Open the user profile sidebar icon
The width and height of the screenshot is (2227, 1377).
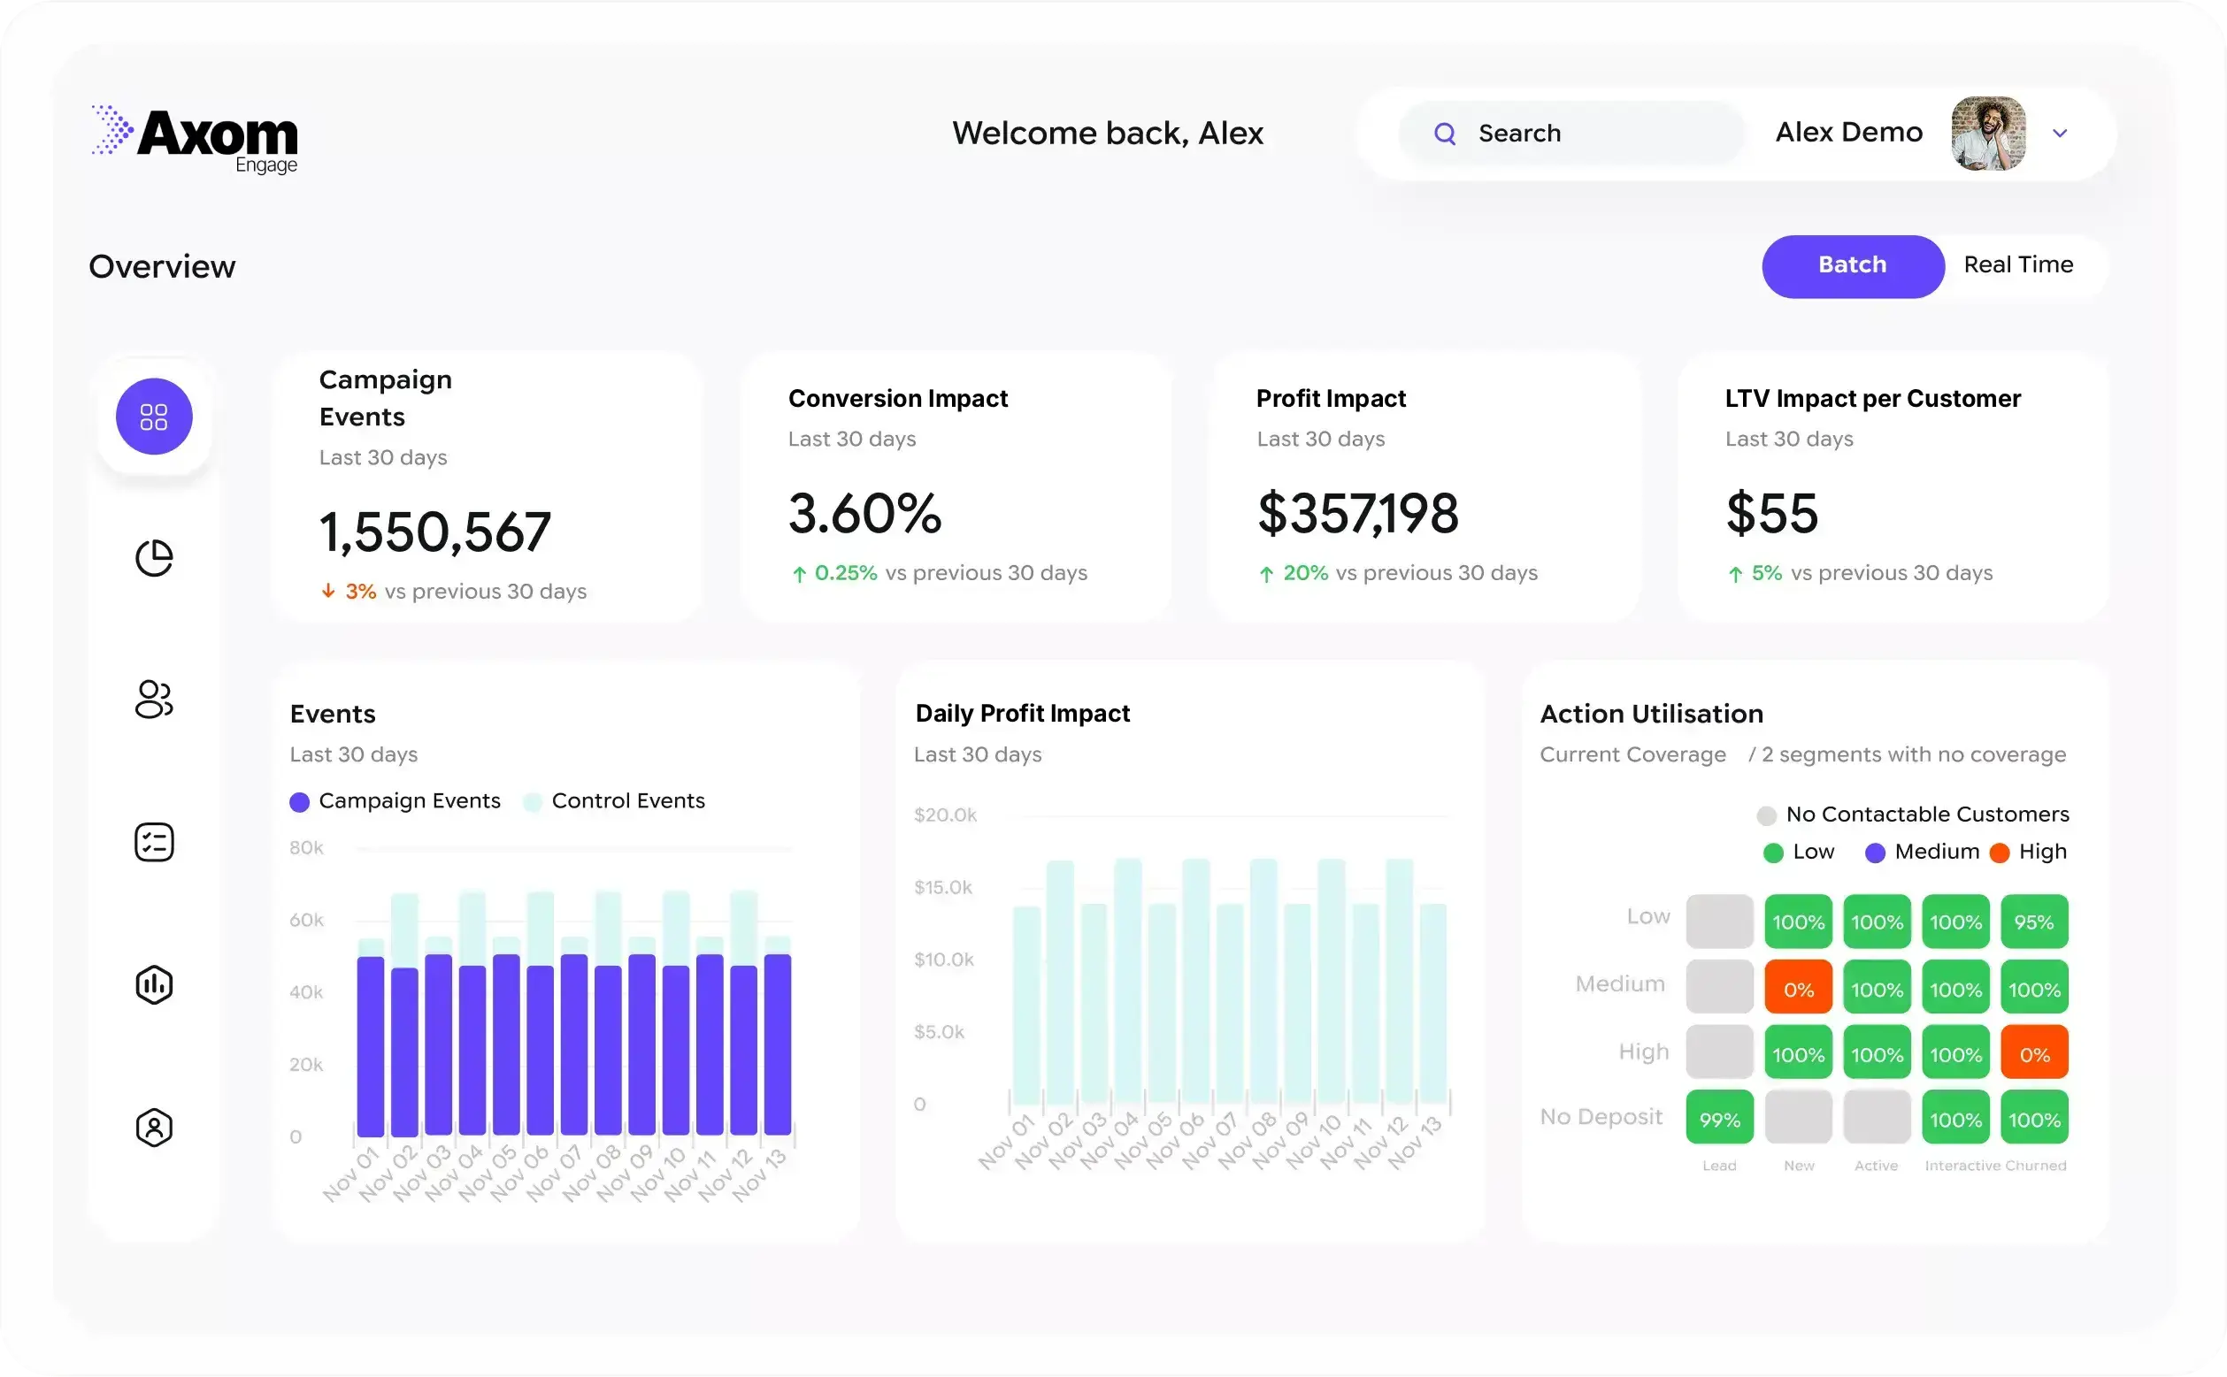pyautogui.click(x=154, y=1128)
